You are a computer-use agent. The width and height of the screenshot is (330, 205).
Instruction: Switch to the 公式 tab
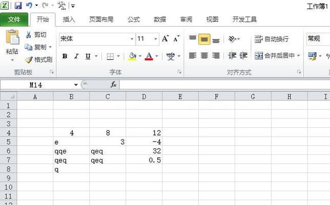pyautogui.click(x=134, y=19)
